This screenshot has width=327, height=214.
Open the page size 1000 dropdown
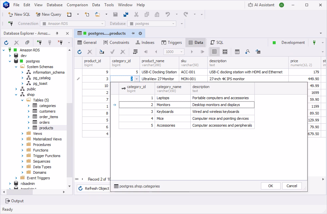pyautogui.click(x=181, y=52)
